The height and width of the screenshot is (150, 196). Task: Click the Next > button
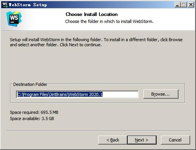pyautogui.click(x=142, y=140)
